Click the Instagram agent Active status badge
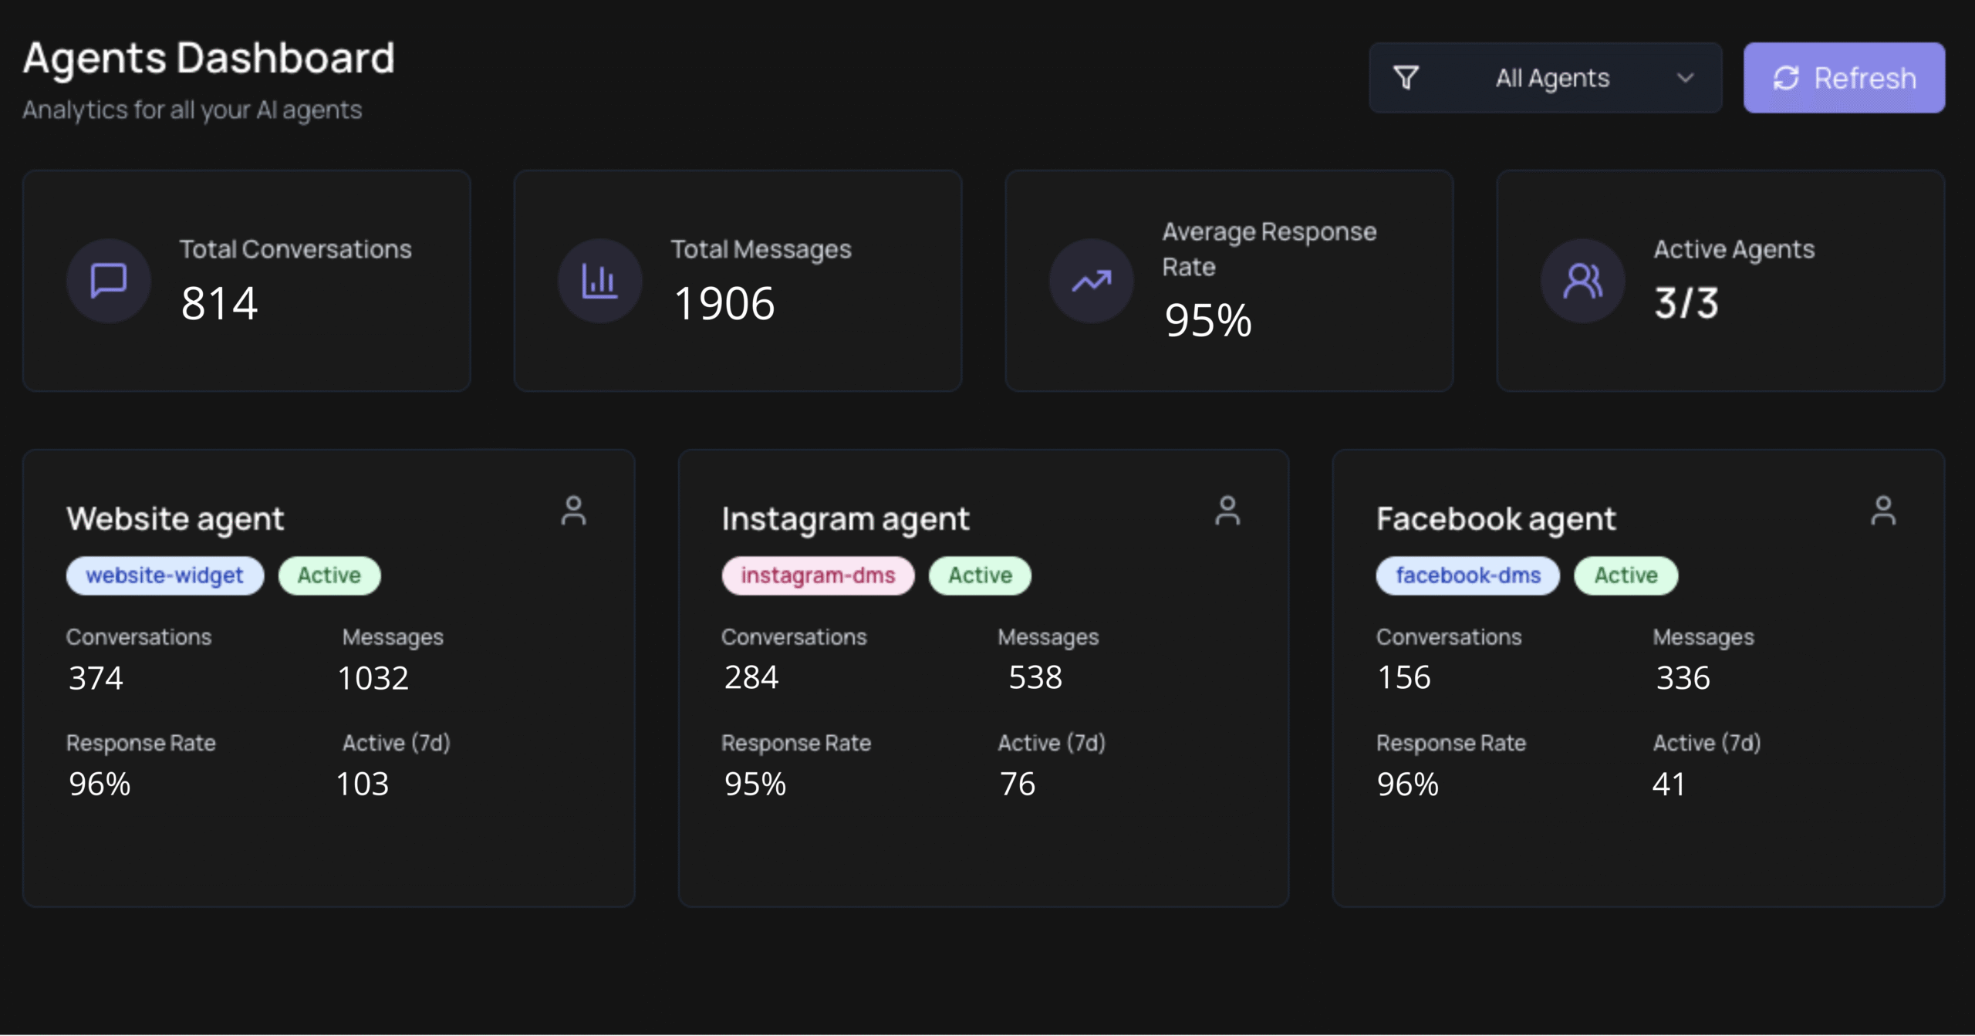This screenshot has width=1975, height=1036. [980, 575]
